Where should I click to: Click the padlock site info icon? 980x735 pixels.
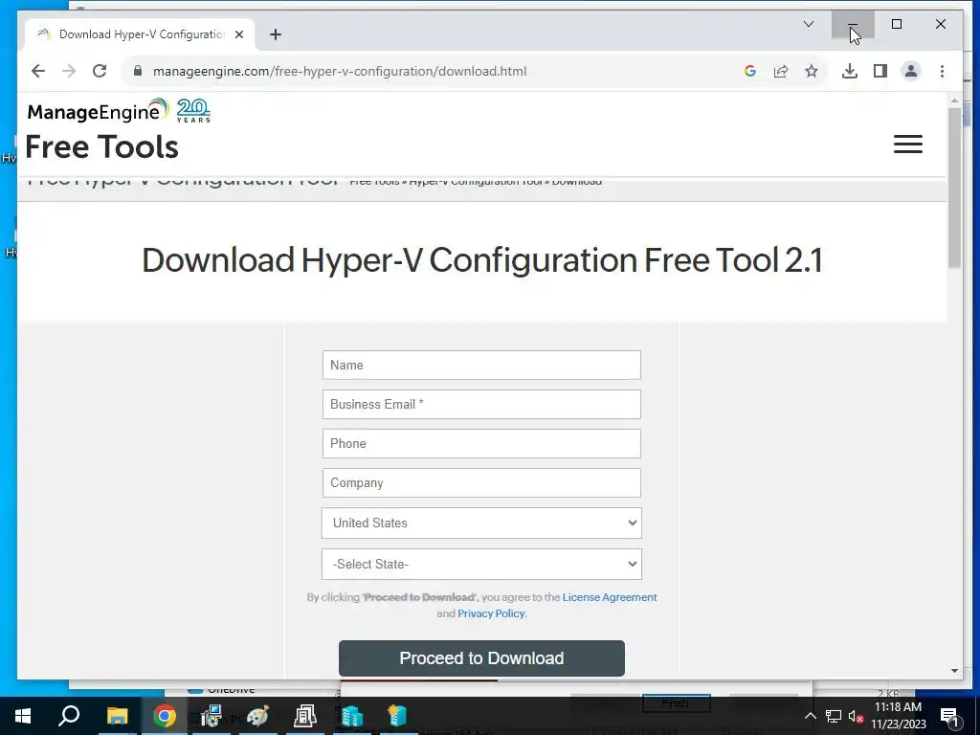click(x=138, y=71)
